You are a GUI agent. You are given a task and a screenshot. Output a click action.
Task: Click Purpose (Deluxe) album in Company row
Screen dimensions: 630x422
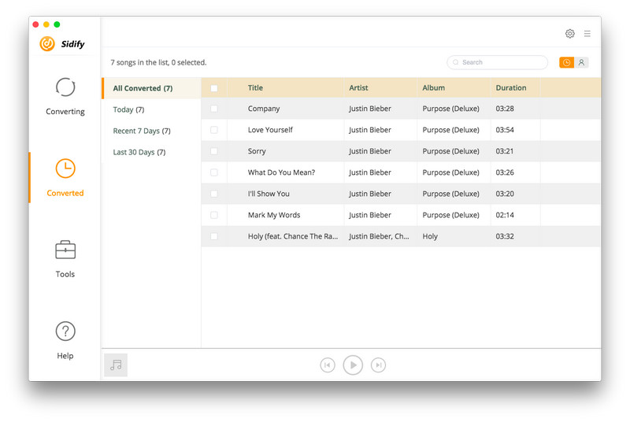(x=450, y=109)
